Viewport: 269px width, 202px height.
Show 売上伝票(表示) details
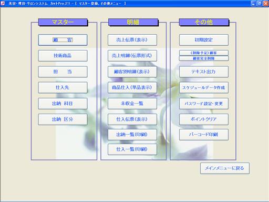pos(132,40)
